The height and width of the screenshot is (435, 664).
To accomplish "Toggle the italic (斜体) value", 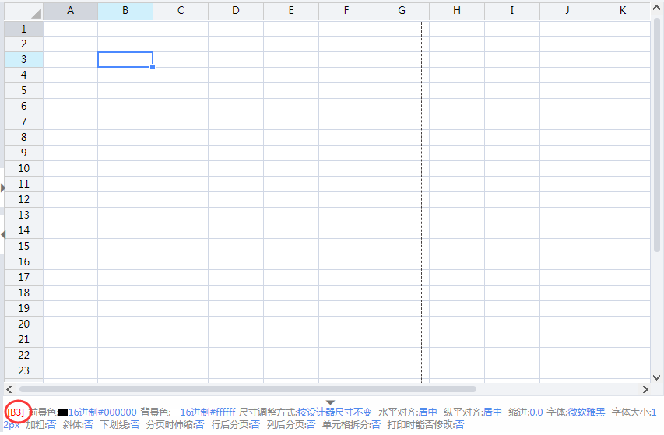I will coord(88,425).
